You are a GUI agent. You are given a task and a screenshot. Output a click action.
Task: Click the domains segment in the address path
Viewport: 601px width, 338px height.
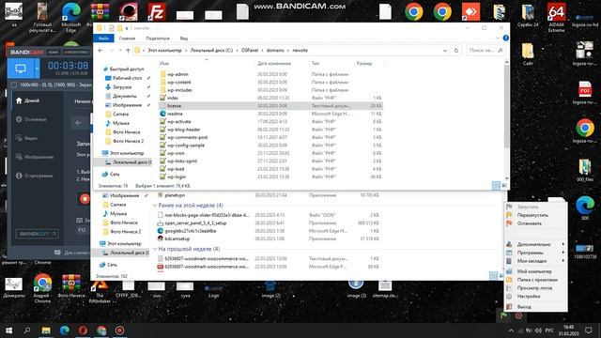tap(275, 50)
